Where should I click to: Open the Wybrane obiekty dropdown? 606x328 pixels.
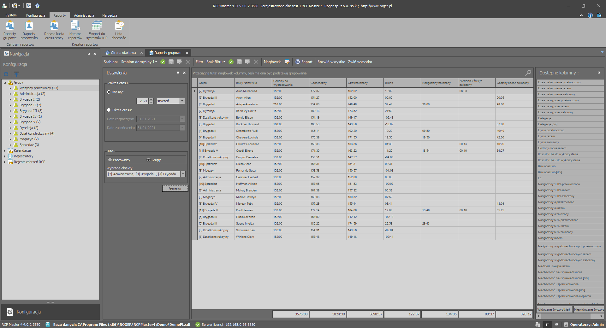click(x=183, y=174)
